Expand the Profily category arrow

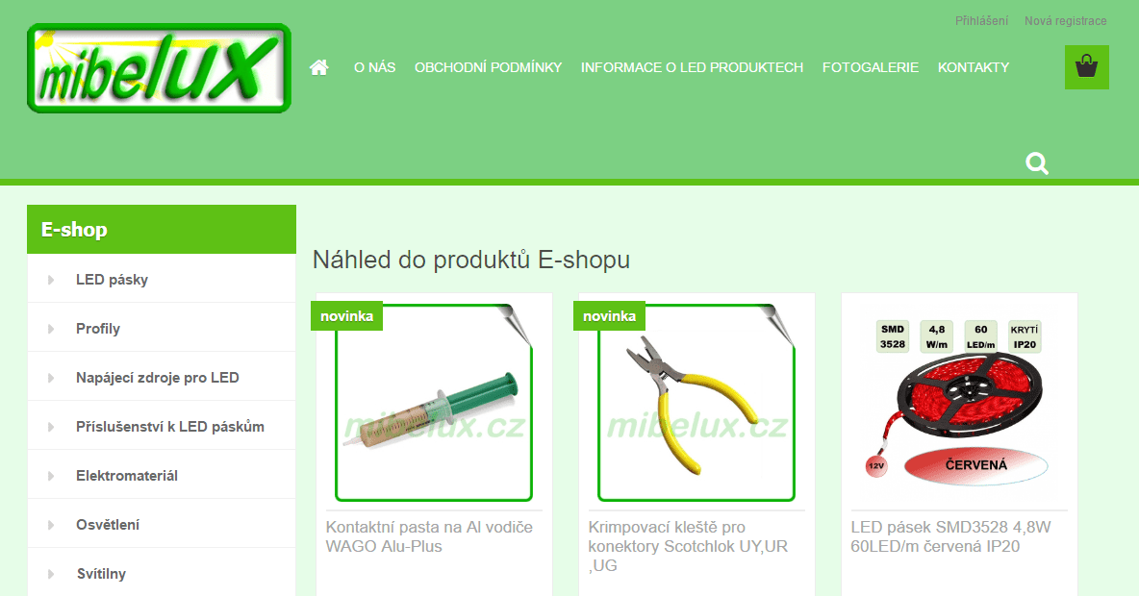click(x=51, y=329)
